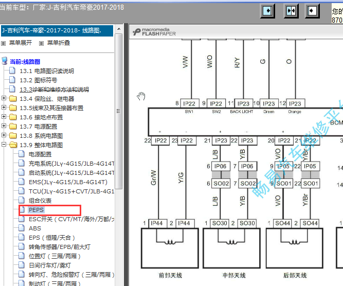The image size is (343, 286).
Task: Expand the 13.8 系统电路图 node
Action: [4, 135]
